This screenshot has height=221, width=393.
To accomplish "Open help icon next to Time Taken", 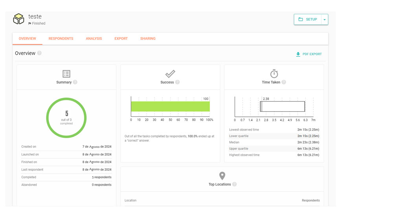I will pyautogui.click(x=284, y=82).
